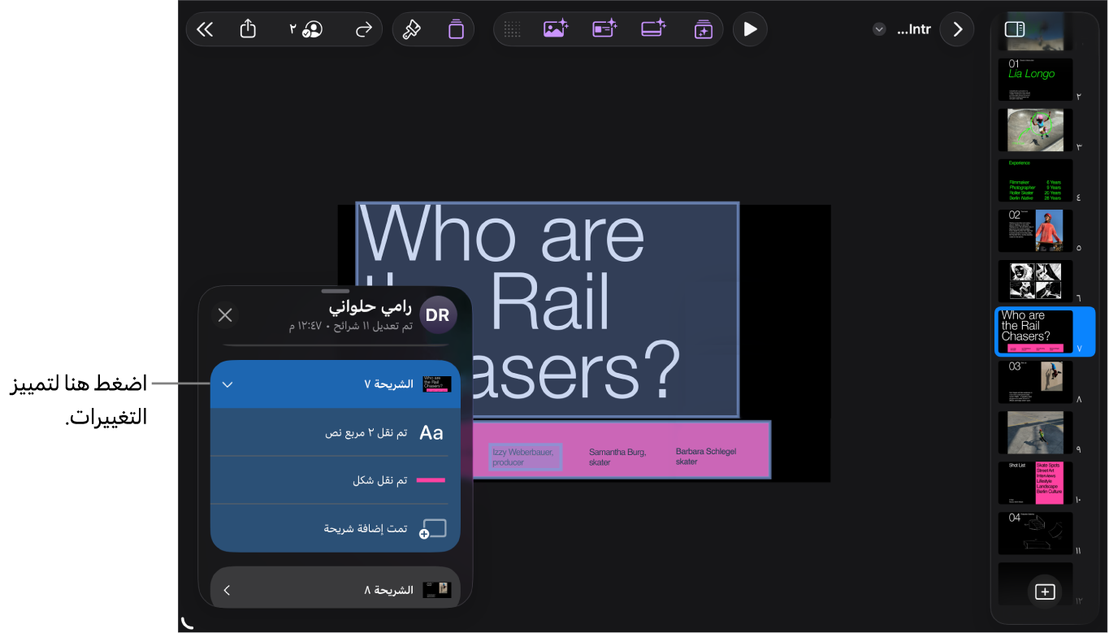Click the pink line shape icon in changes list
The width and height of the screenshot is (1109, 633).
431,480
